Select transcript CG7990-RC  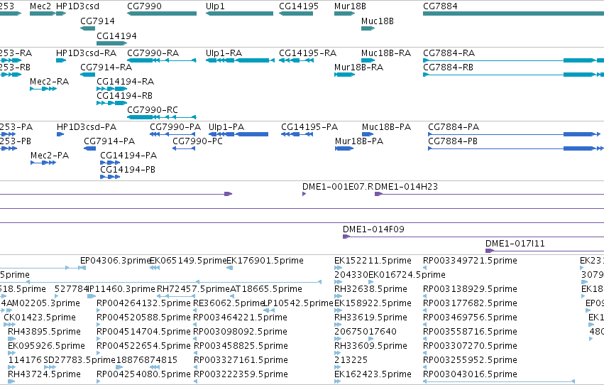pyautogui.click(x=152, y=110)
